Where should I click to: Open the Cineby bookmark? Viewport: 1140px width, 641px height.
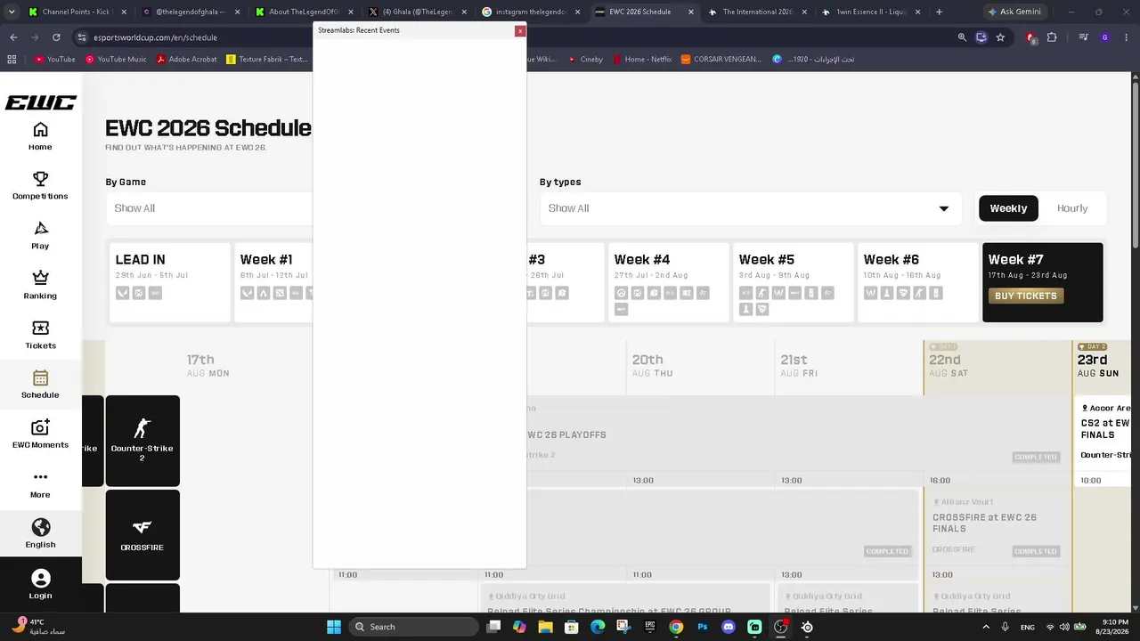tap(584, 60)
